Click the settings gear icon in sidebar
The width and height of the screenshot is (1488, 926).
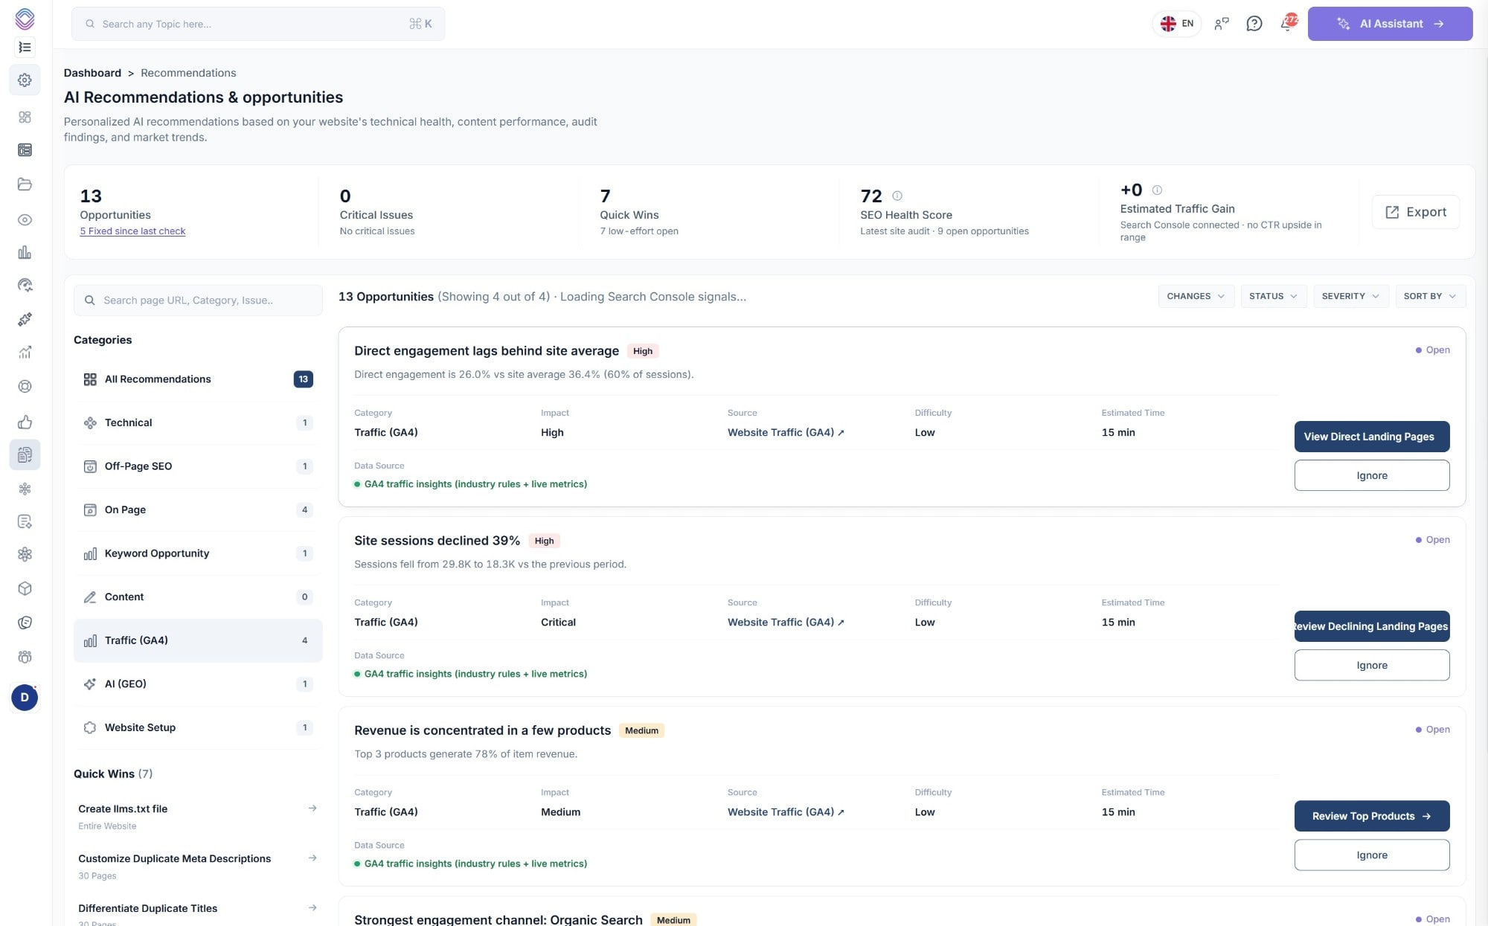(x=25, y=80)
